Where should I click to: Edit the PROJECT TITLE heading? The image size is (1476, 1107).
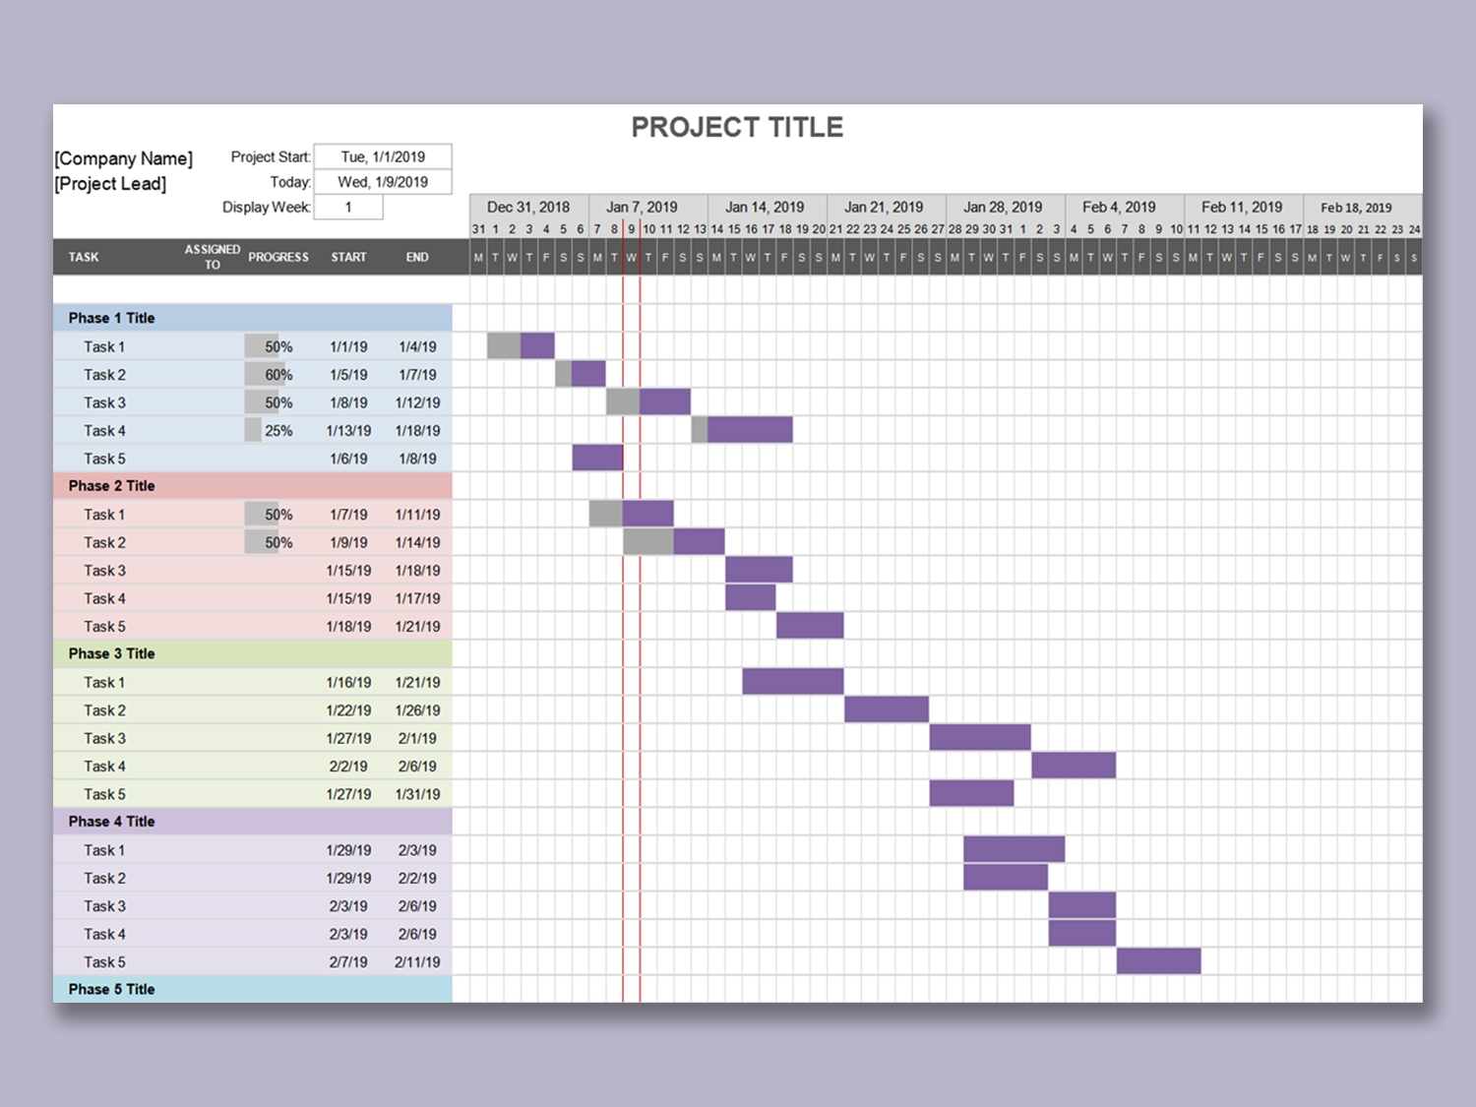pos(737,126)
